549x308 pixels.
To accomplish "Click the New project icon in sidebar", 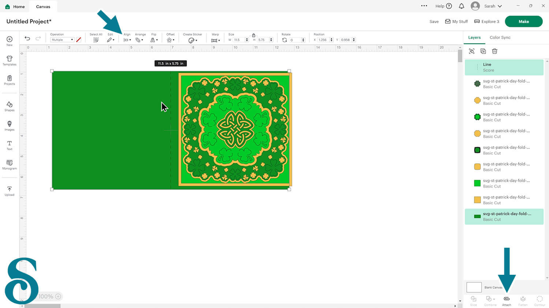I will click(10, 41).
